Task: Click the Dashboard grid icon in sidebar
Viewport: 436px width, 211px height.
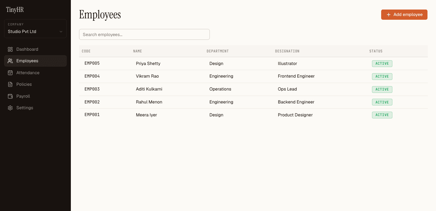Action: (x=10, y=49)
